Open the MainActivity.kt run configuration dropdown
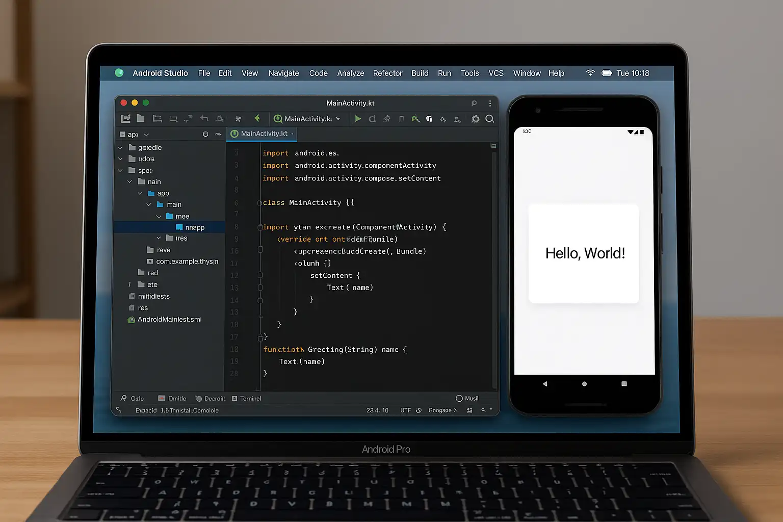 pyautogui.click(x=307, y=119)
